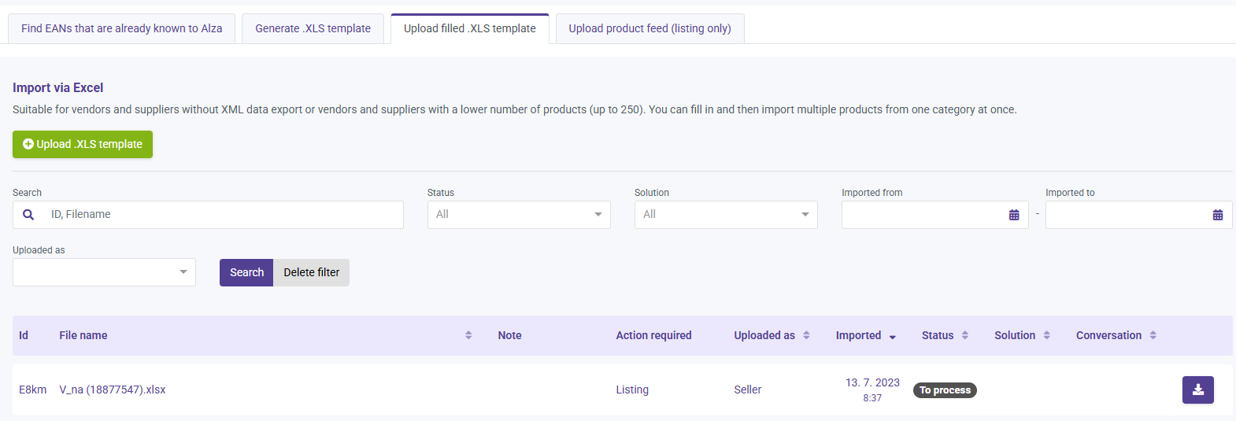Click the row Id E8km

[x=32, y=390]
